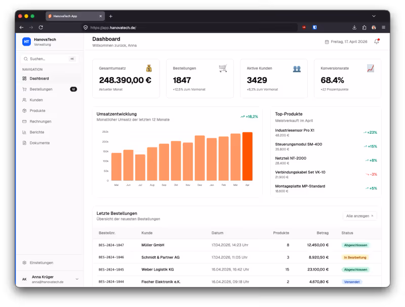Viewport: 405px width, 307px height.
Task: Select Steuerungsmodul SM-400 in Top-Produkte
Action: [299, 144]
